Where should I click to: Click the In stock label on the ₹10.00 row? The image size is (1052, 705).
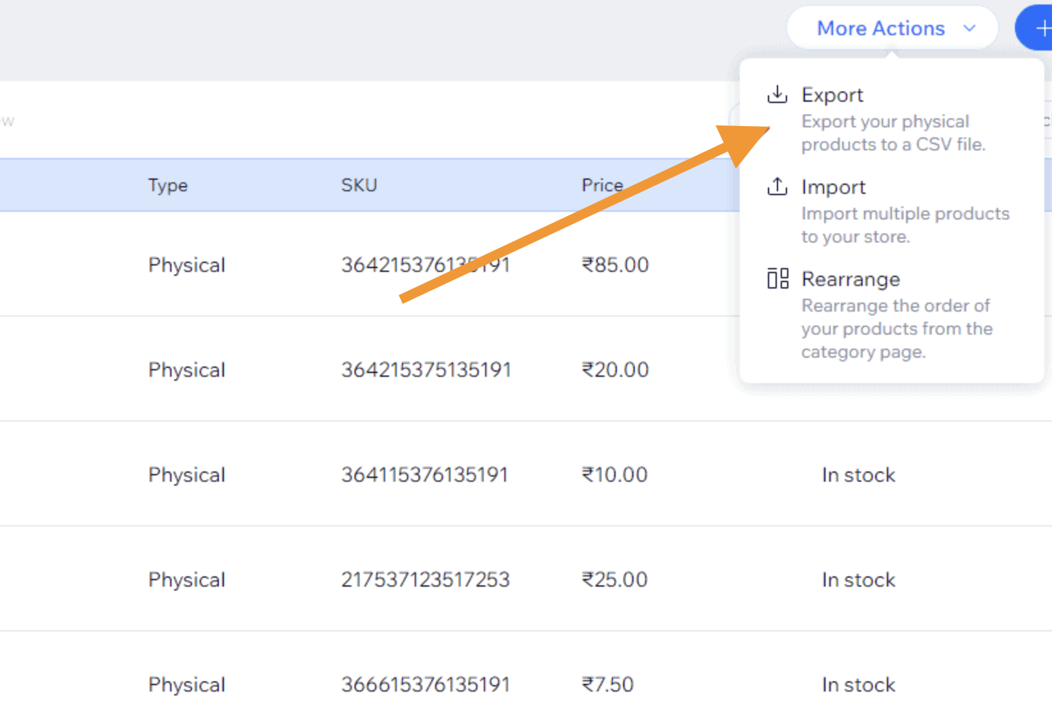click(x=858, y=475)
